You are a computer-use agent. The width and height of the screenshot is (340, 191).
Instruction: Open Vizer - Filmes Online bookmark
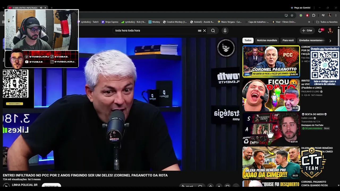[x=284, y=22]
